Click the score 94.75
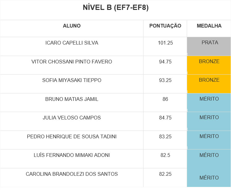 pos(165,62)
